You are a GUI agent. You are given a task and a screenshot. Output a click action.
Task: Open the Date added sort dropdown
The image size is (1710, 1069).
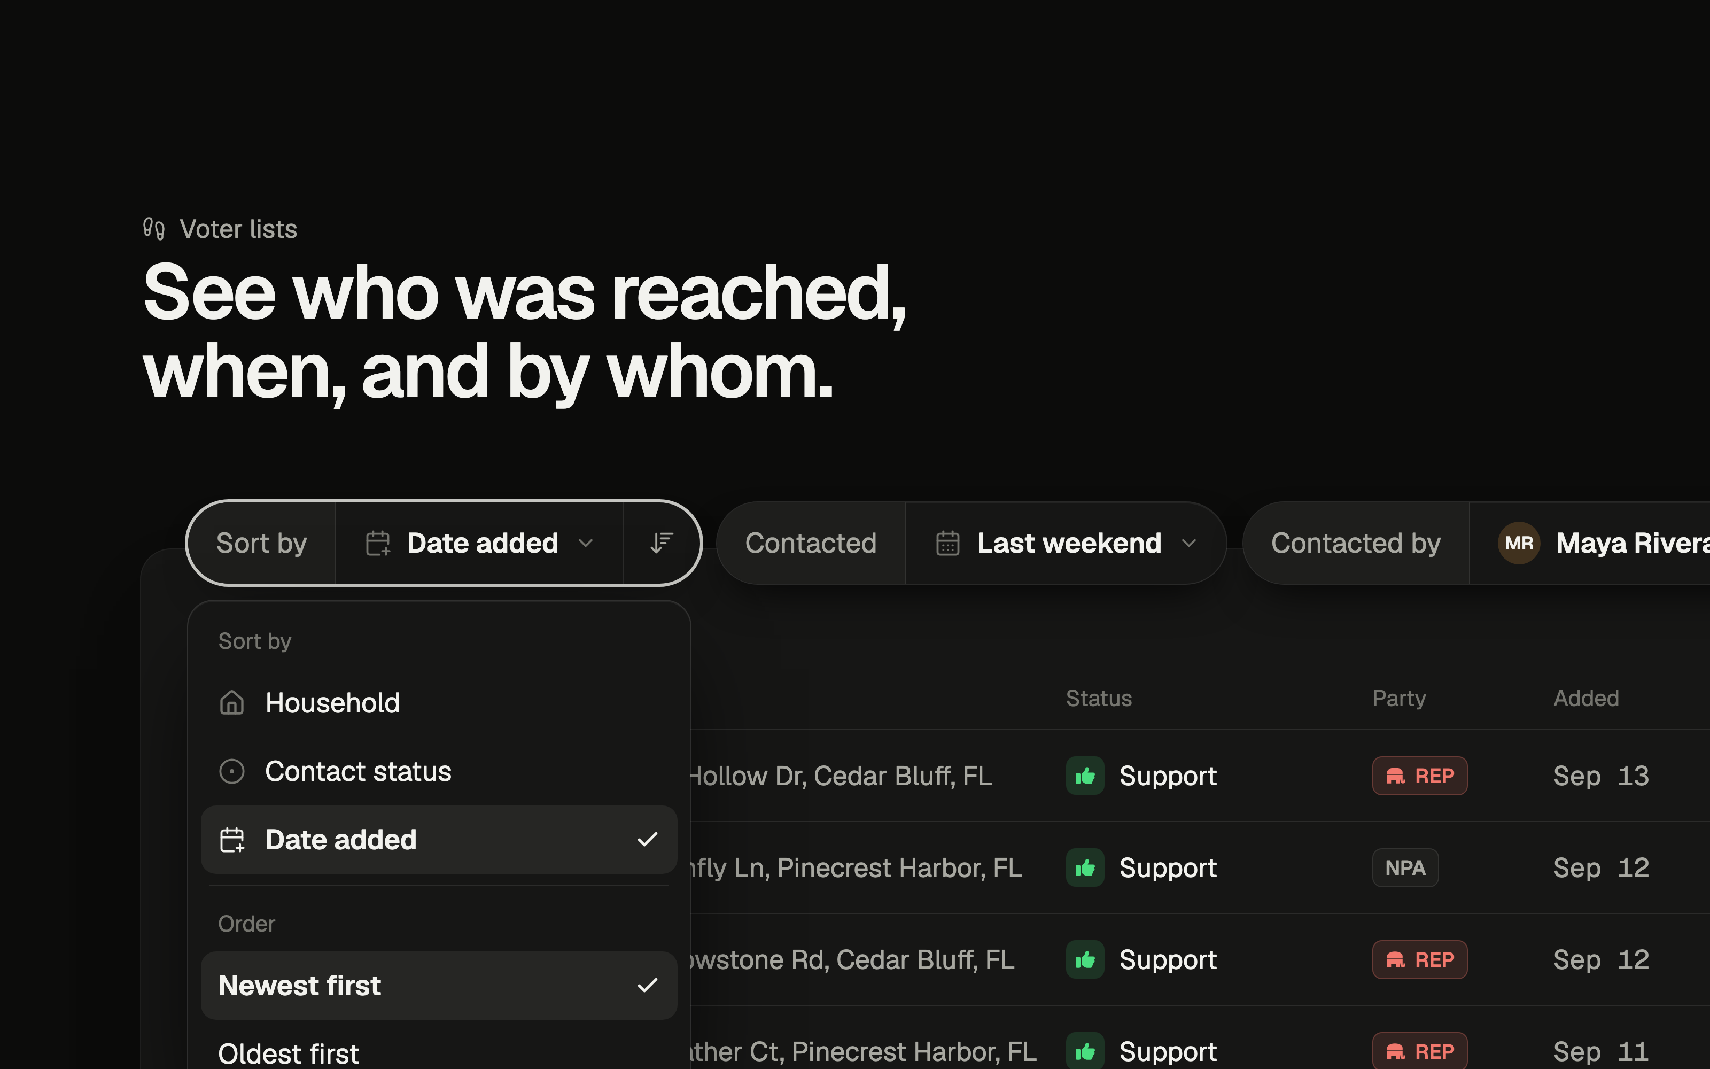click(x=479, y=543)
